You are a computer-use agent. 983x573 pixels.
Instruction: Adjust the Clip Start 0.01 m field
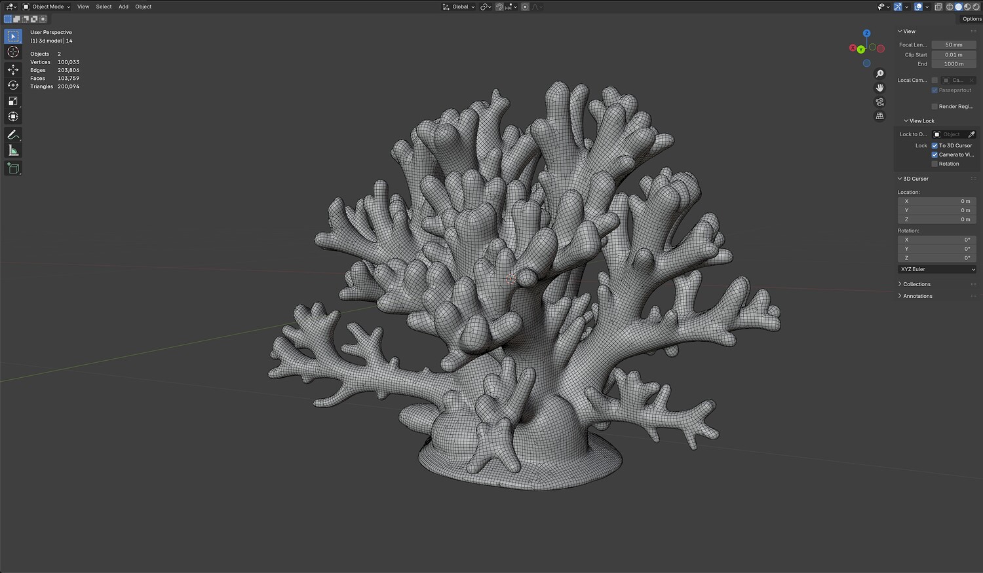point(954,55)
